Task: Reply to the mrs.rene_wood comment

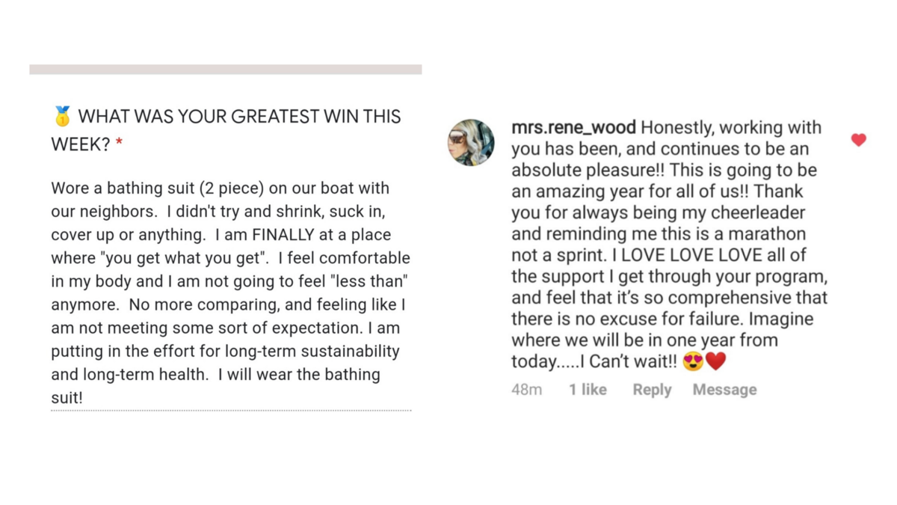Action: (x=652, y=390)
